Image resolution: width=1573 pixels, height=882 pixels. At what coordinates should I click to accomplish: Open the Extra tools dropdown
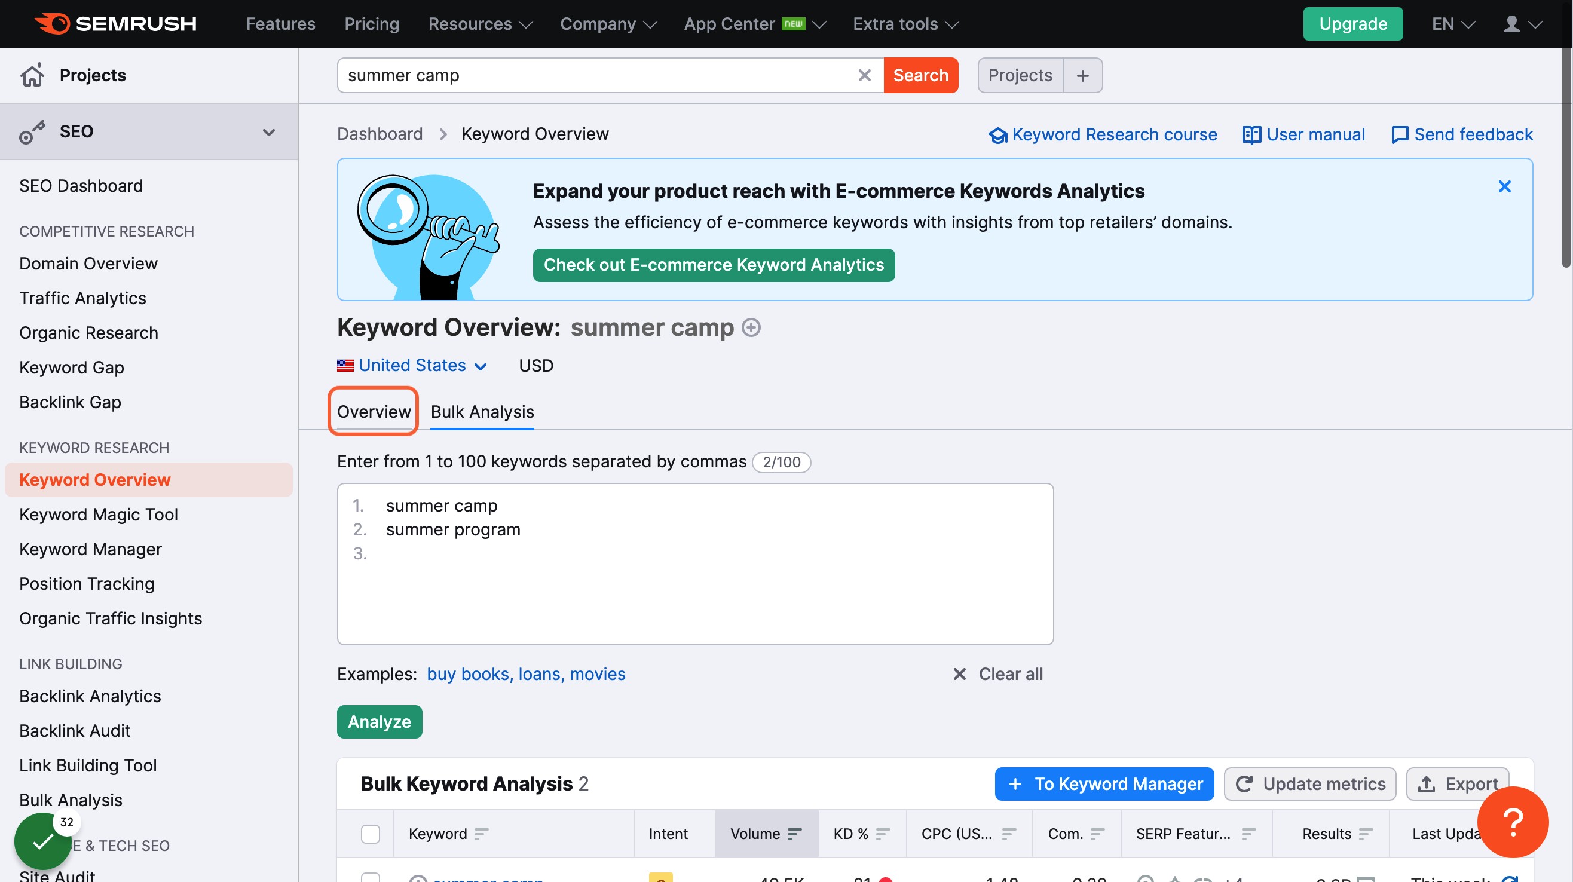point(905,24)
